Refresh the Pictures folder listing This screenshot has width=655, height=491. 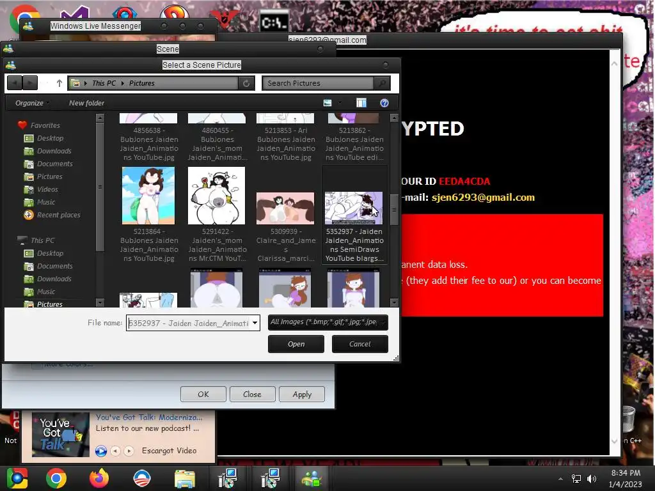(246, 83)
